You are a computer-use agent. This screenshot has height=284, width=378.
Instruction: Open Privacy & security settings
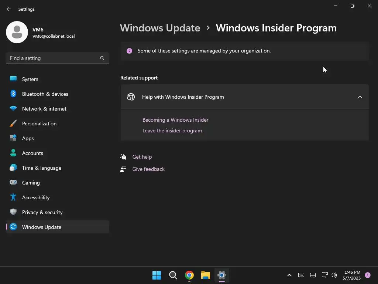click(58, 212)
